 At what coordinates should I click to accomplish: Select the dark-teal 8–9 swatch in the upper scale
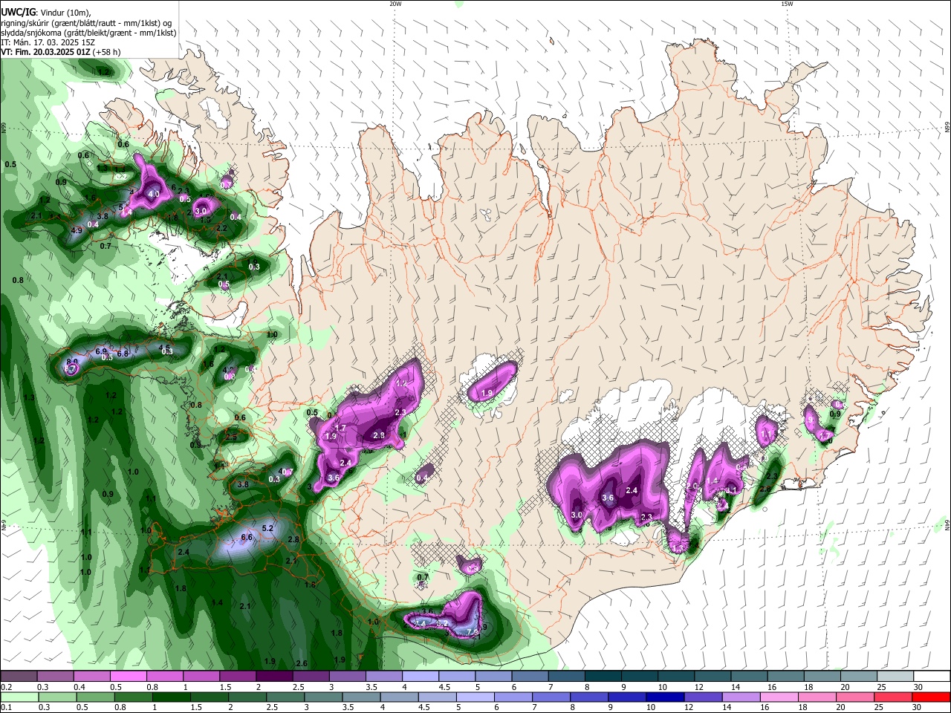click(x=603, y=677)
